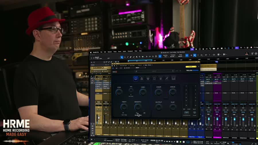Click the SMOOTH knob in plugin
The height and width of the screenshot is (145, 258).
138,107
